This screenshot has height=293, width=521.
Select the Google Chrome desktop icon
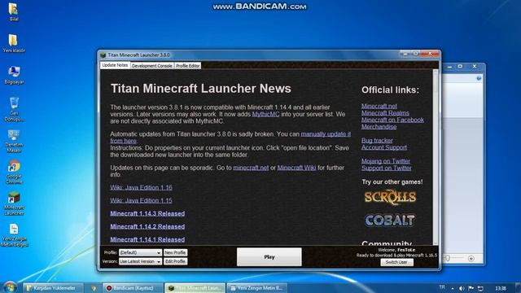coord(14,172)
